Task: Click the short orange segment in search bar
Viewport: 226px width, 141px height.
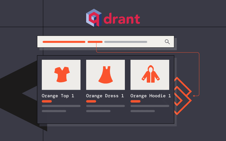Action: [x=95, y=42]
